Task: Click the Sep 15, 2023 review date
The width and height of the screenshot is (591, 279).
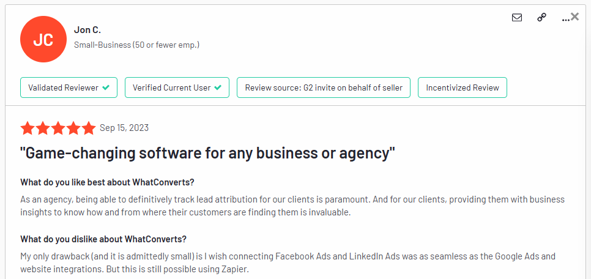Action: tap(124, 128)
